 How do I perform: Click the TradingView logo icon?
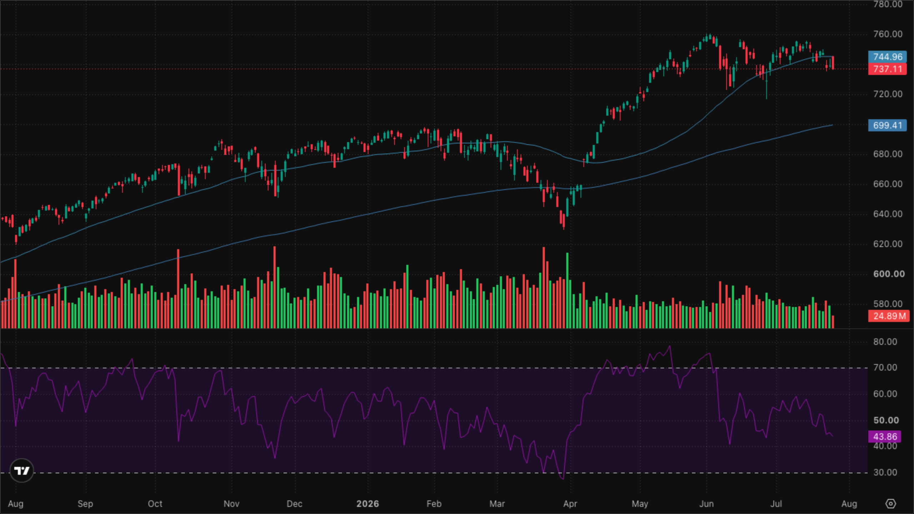[22, 470]
